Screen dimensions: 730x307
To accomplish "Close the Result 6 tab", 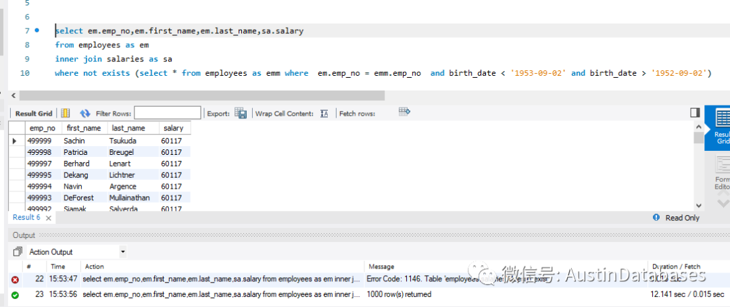I will pyautogui.click(x=48, y=218).
